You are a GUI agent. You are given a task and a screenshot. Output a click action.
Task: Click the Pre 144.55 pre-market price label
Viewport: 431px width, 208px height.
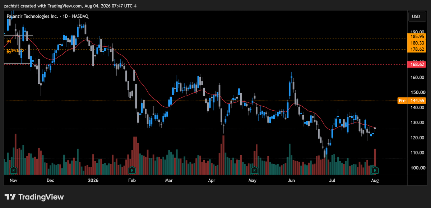pos(412,101)
